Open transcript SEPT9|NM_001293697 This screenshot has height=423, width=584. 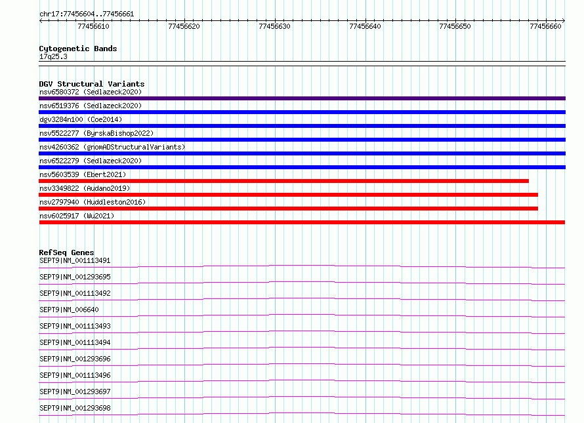pos(75,392)
